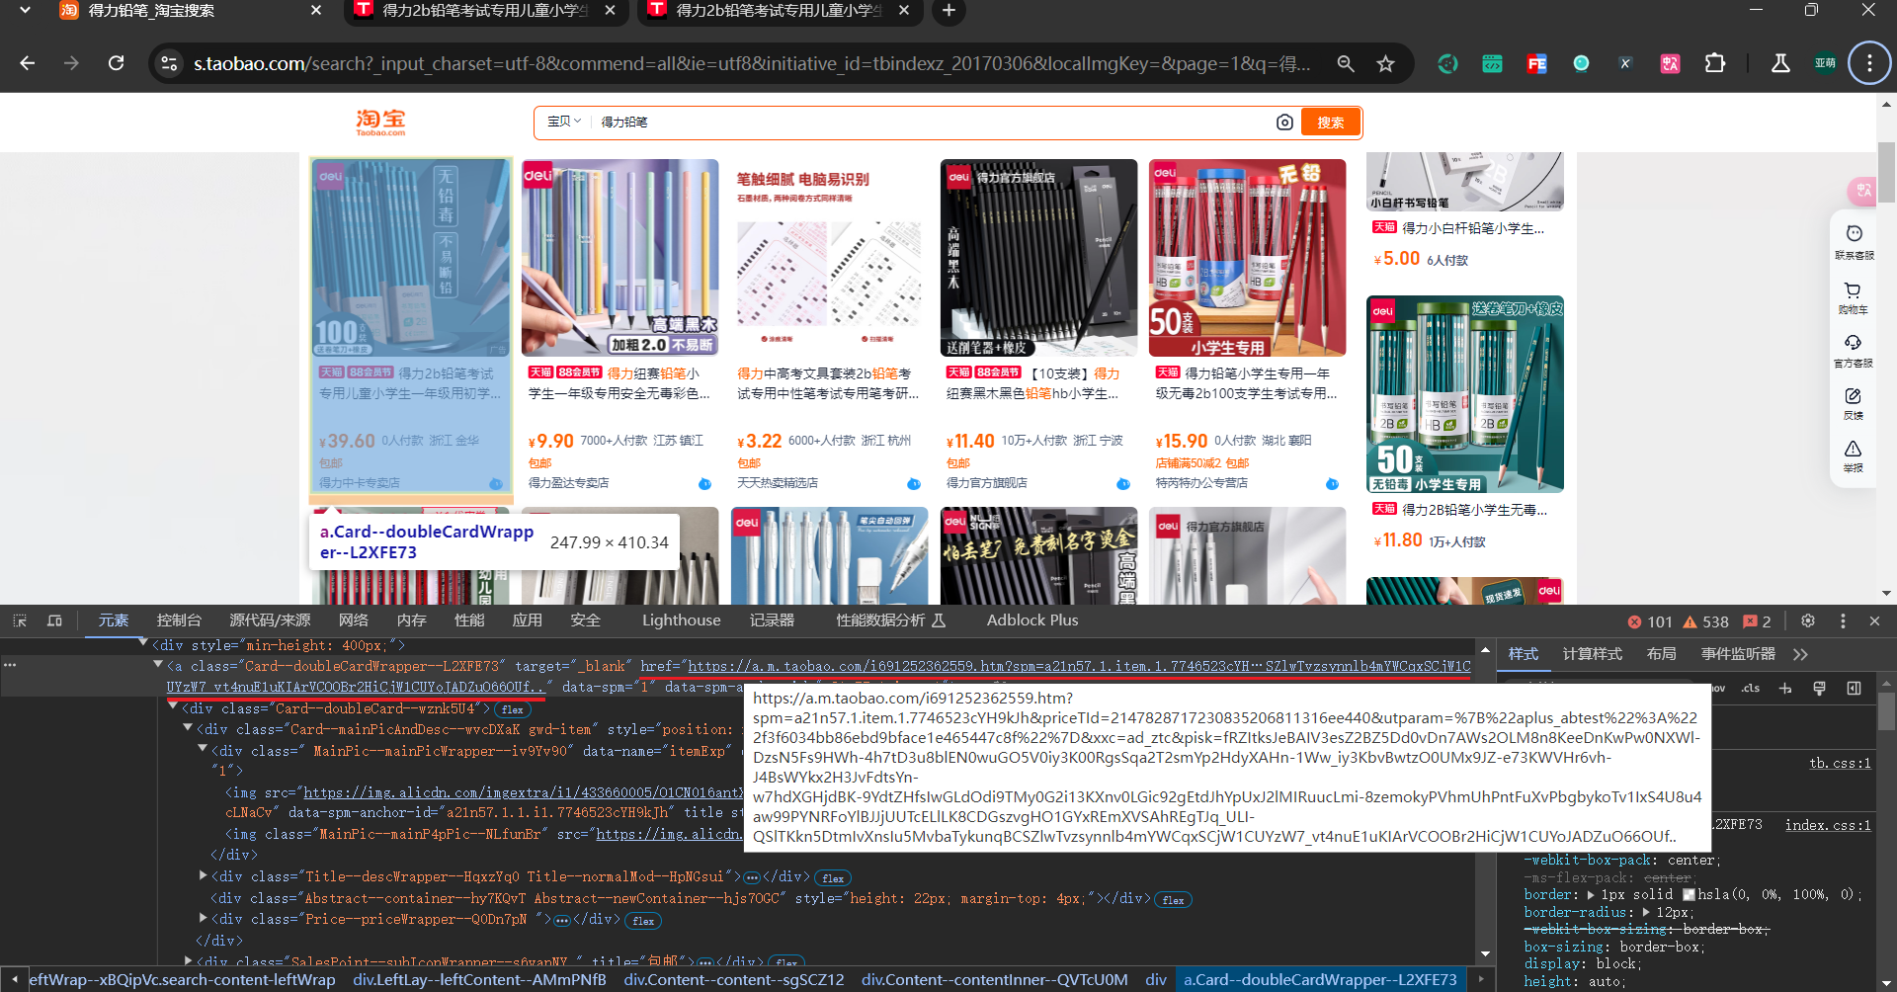1897x992 pixels.
Task: Open 事件监听器 Event Listeners tab
Action: 1738,654
